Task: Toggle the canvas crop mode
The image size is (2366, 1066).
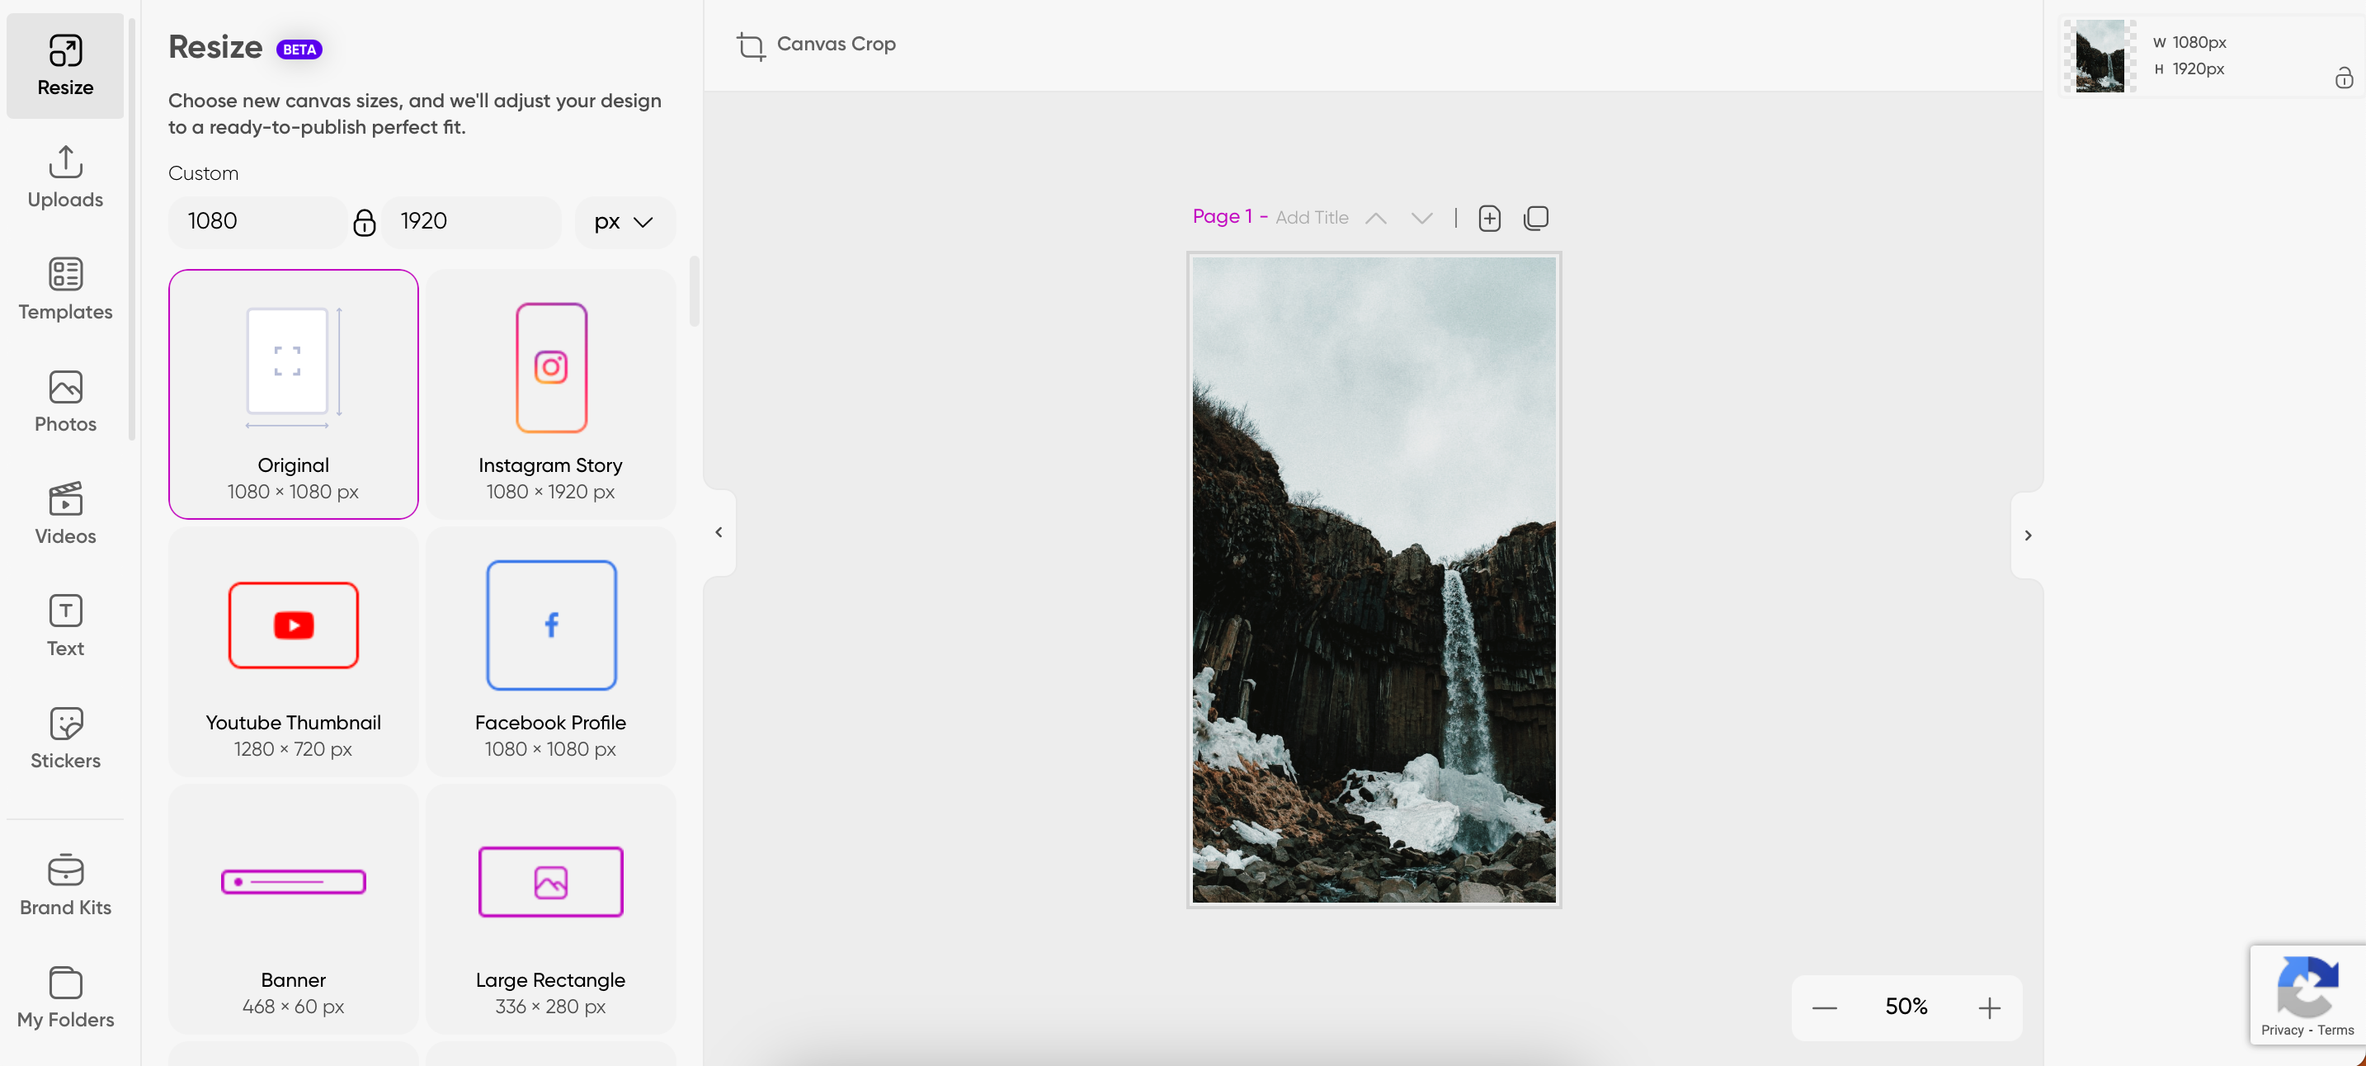Action: [x=815, y=42]
